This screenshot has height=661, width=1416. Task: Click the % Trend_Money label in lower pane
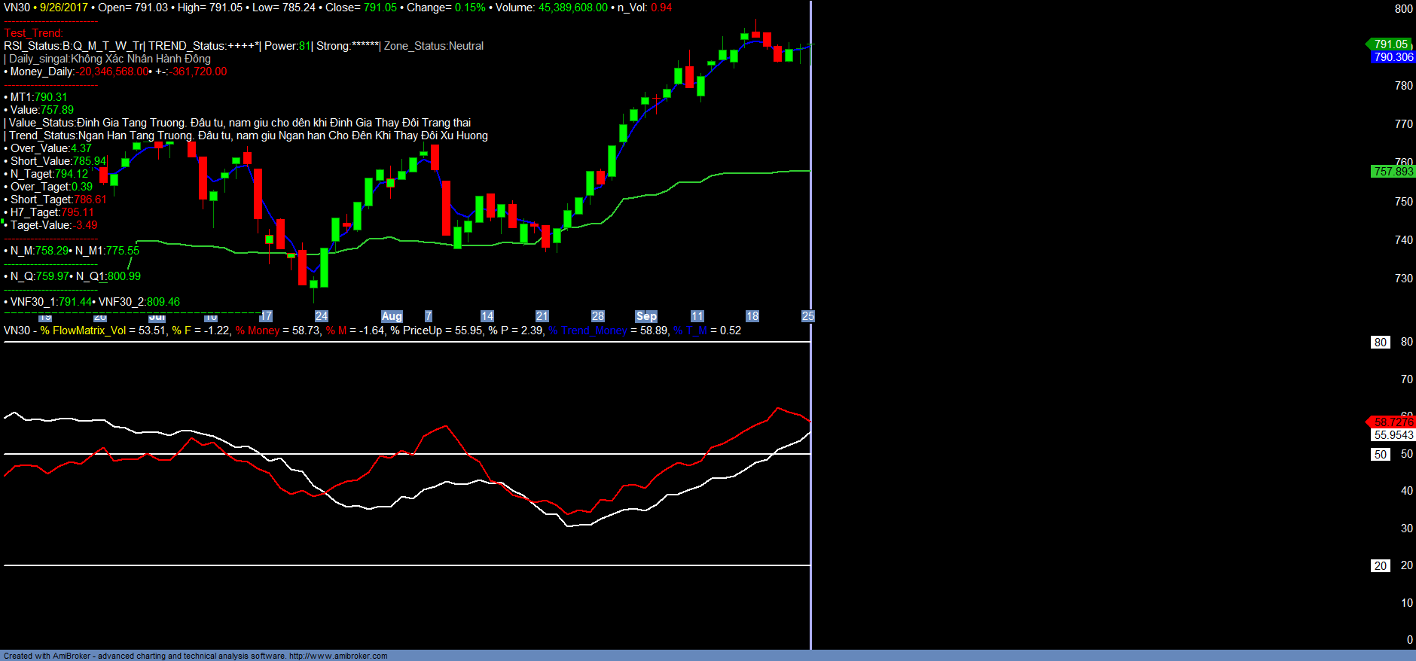(587, 330)
